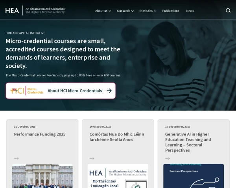Open Performance Funding 2025 article
This screenshot has width=236, height=188.
click(x=40, y=134)
